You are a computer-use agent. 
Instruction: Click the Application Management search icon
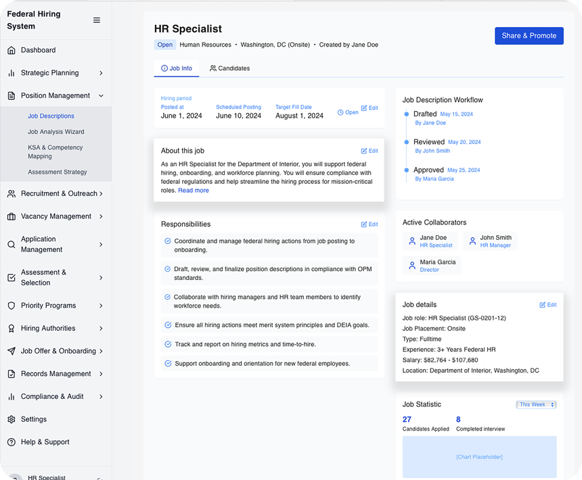(x=12, y=245)
